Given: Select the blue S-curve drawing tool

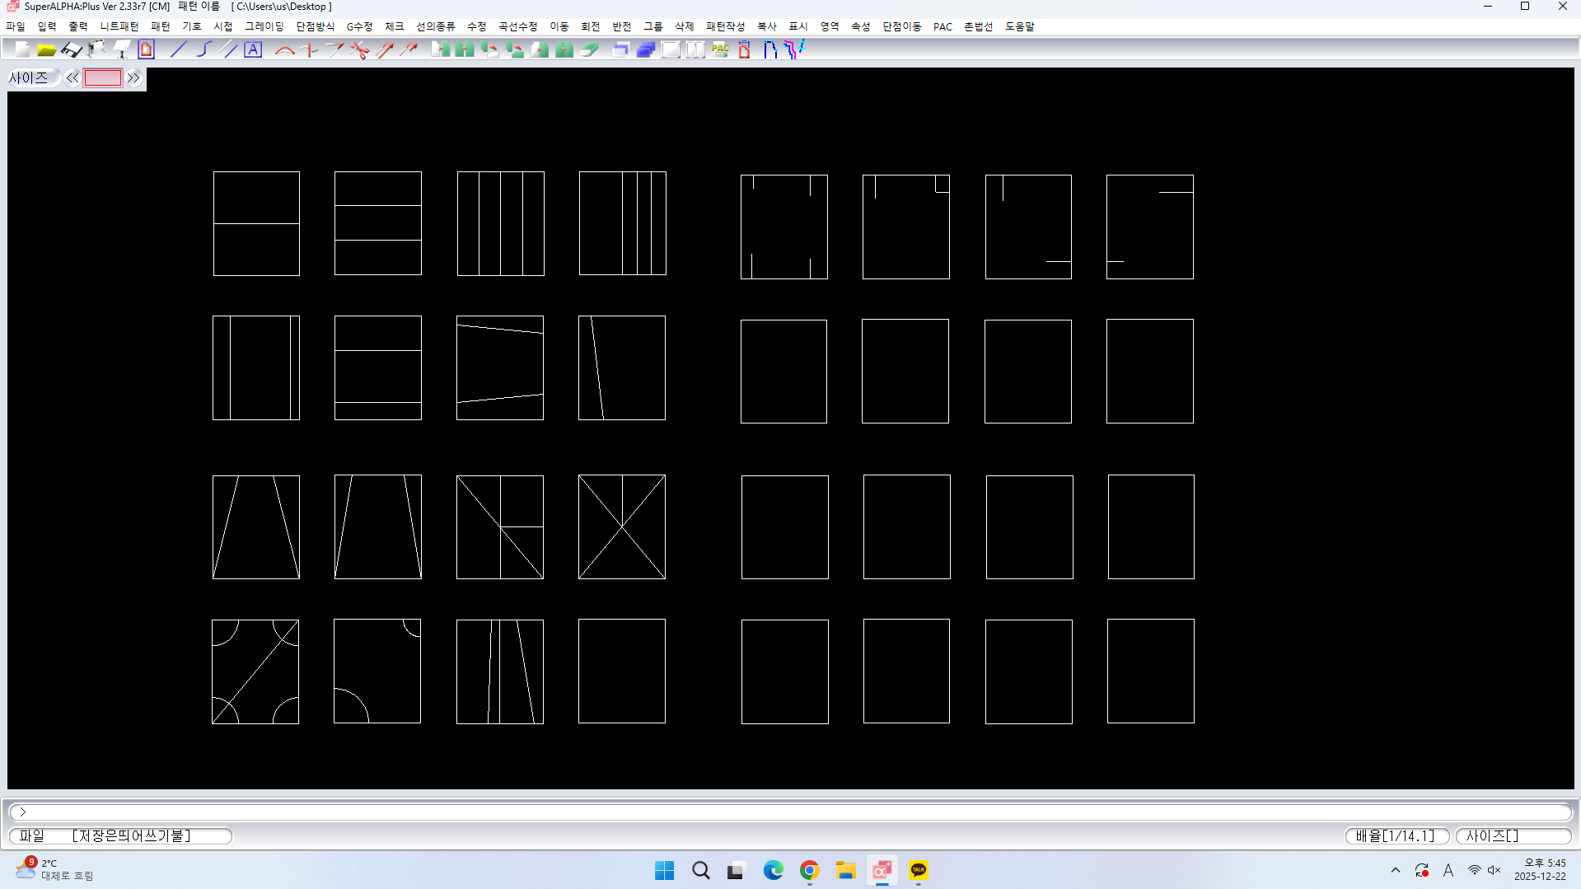Looking at the screenshot, I should click(x=203, y=50).
